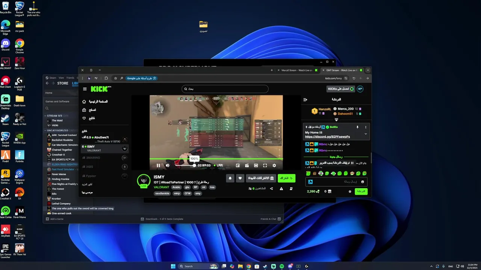Open the Following sidebar item with heart
Screen dimensions: 481x270
[89, 118]
